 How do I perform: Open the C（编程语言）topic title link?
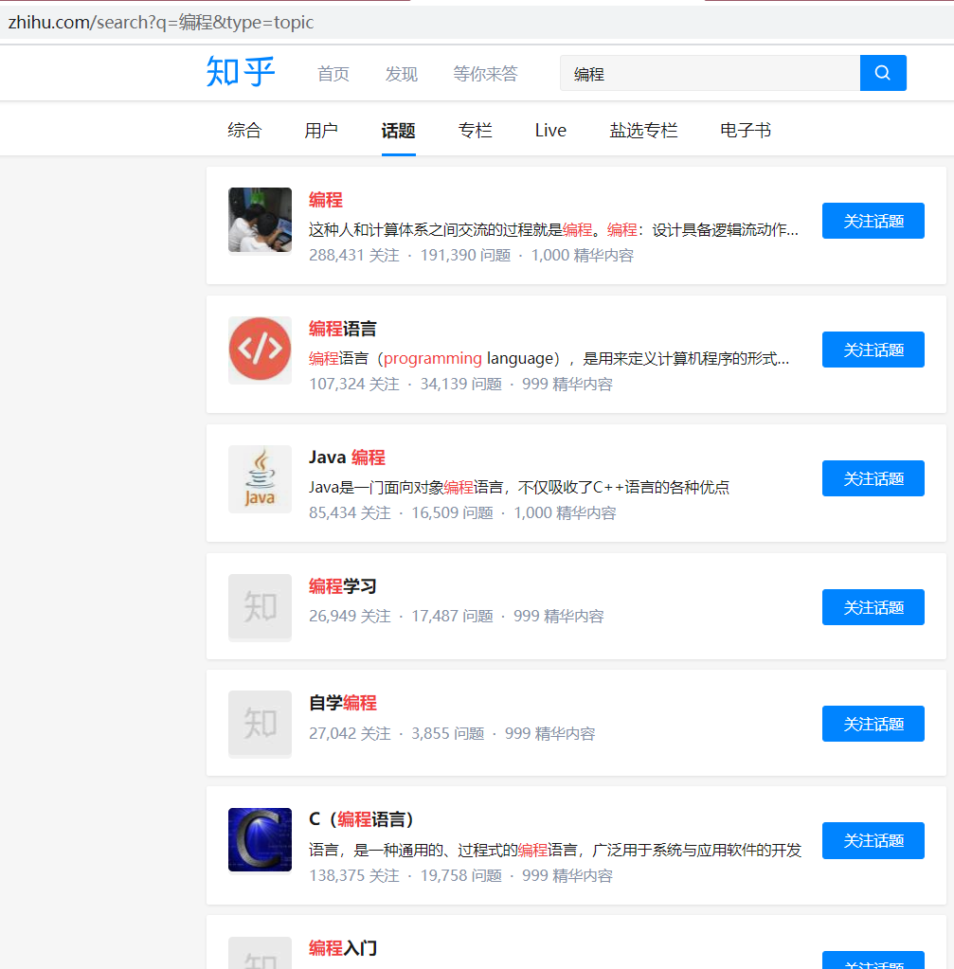pyautogui.click(x=361, y=819)
